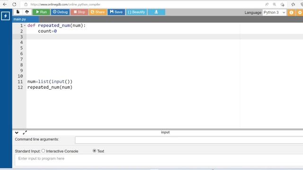Viewport: 303px width, 170px height.
Task: Click the Command line arguments field
Action: tap(189, 140)
